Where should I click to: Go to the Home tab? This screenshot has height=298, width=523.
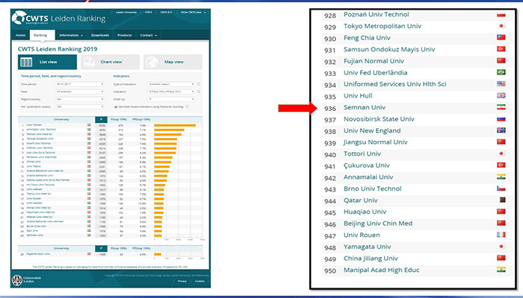20,35
